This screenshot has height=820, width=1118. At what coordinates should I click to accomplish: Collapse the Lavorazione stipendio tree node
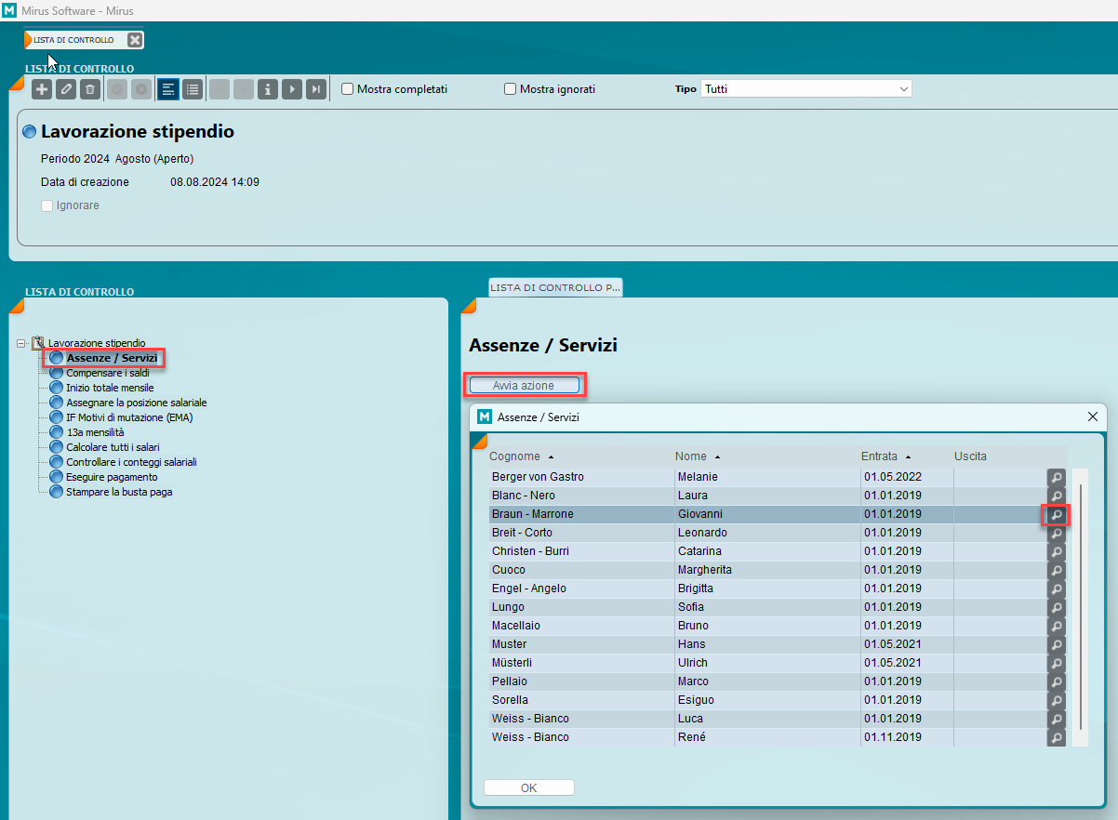coord(21,343)
